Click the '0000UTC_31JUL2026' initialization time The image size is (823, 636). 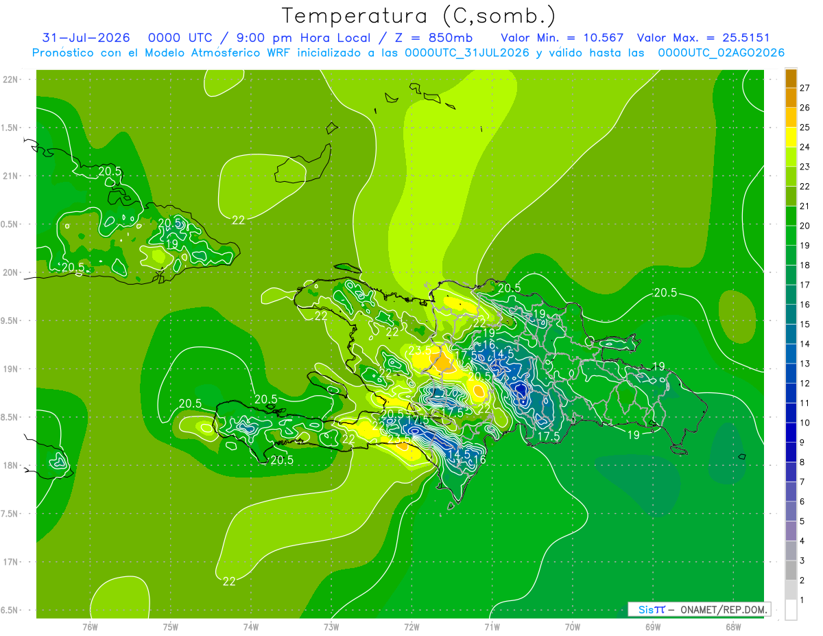[x=467, y=53]
